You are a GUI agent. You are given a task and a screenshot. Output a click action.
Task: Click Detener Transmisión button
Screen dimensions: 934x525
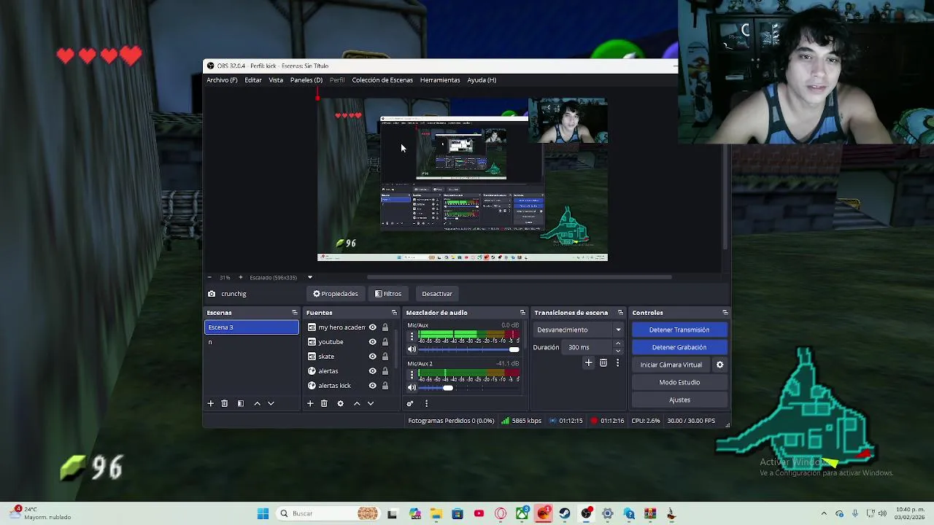point(679,330)
